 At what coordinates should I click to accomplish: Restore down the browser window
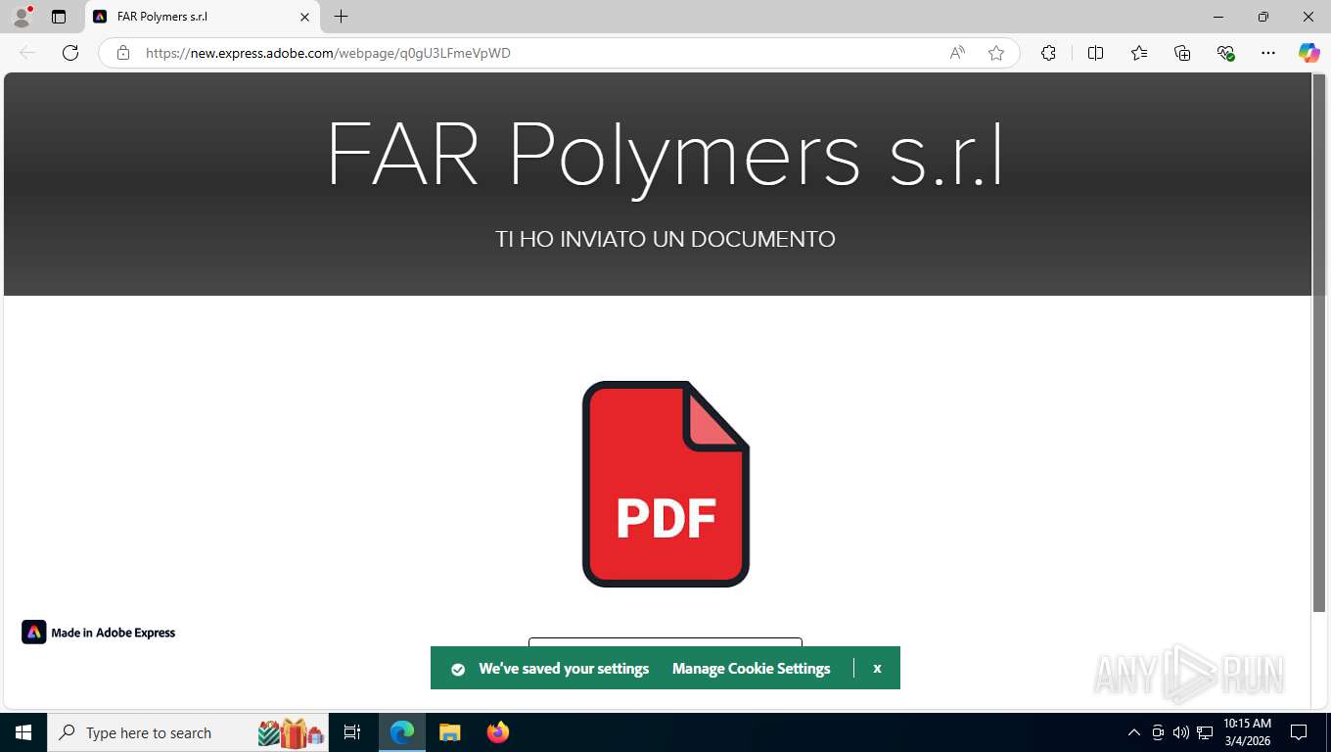pos(1263,17)
